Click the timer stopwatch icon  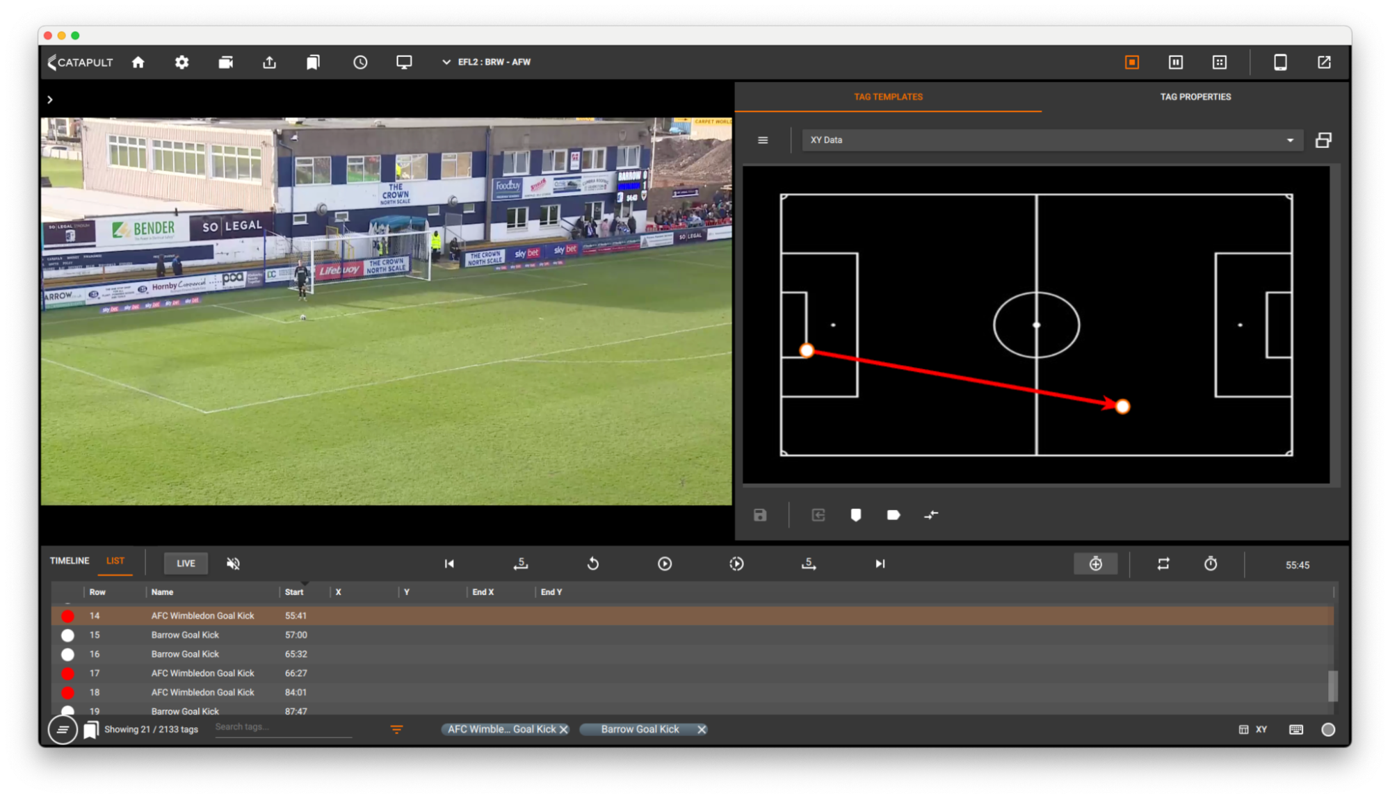pos(1211,564)
